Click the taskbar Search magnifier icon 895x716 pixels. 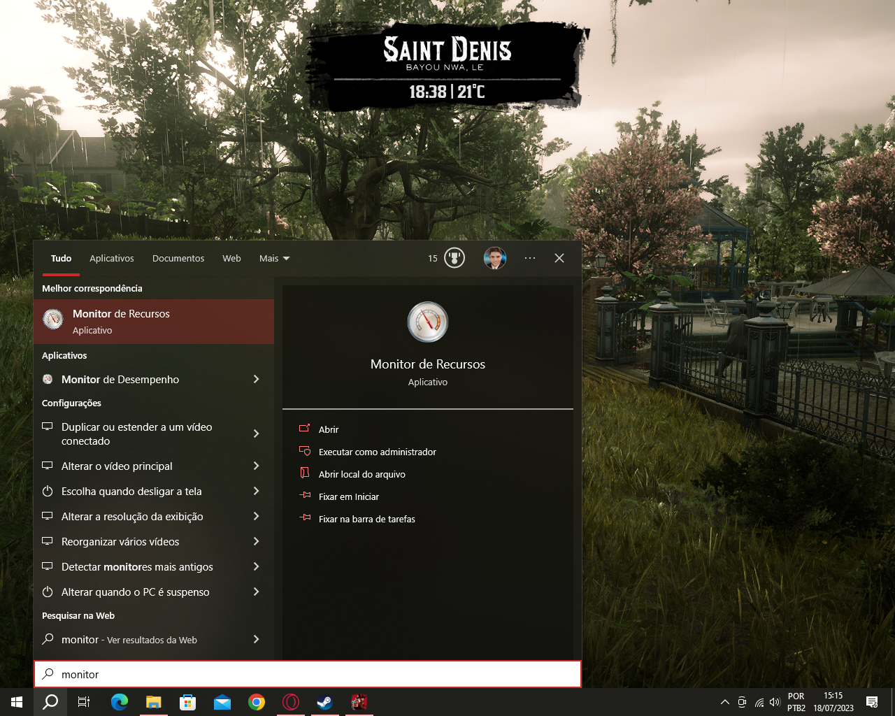click(x=50, y=702)
